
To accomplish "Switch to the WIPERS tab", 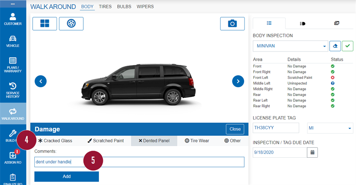I will [145, 7].
